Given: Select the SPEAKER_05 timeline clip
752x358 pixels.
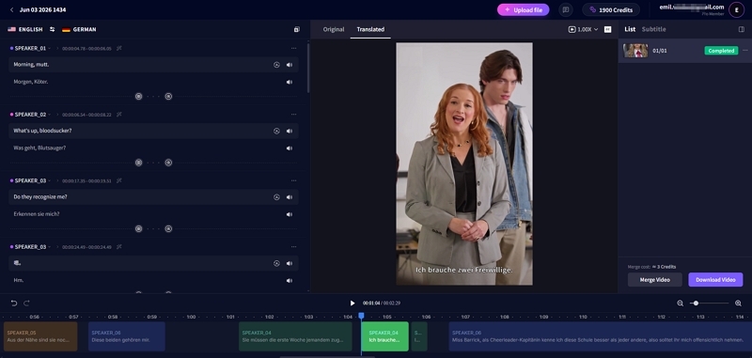Looking at the screenshot, I should pyautogui.click(x=40, y=336).
